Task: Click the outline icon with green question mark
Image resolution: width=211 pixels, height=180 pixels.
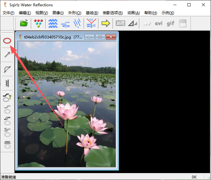Action: point(7,97)
